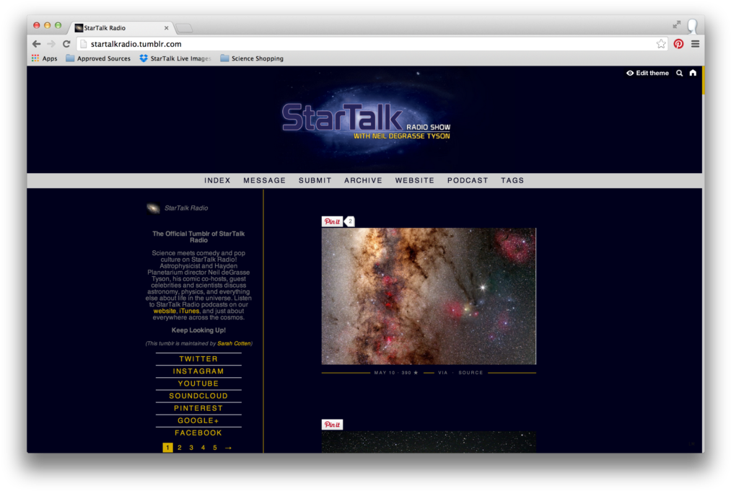Open the PINTEREST sidebar link
The height and width of the screenshot is (491, 731).
tap(198, 408)
